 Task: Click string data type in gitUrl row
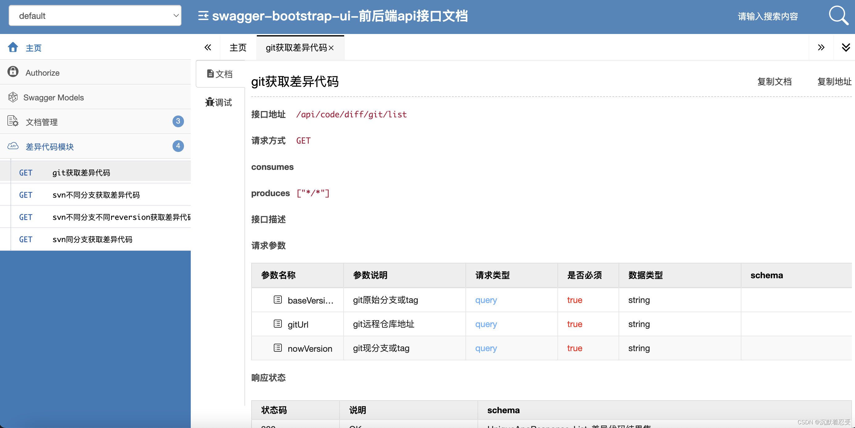coord(639,324)
